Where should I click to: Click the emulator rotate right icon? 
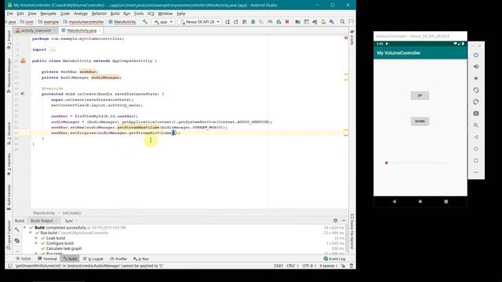tap(476, 102)
